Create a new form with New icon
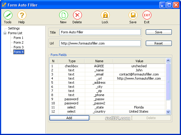The width and height of the screenshot is (181, 135). tap(64, 15)
